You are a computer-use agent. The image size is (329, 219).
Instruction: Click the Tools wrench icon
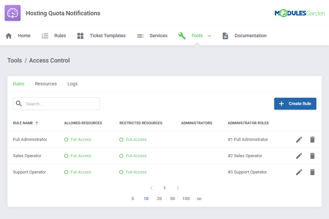click(182, 36)
